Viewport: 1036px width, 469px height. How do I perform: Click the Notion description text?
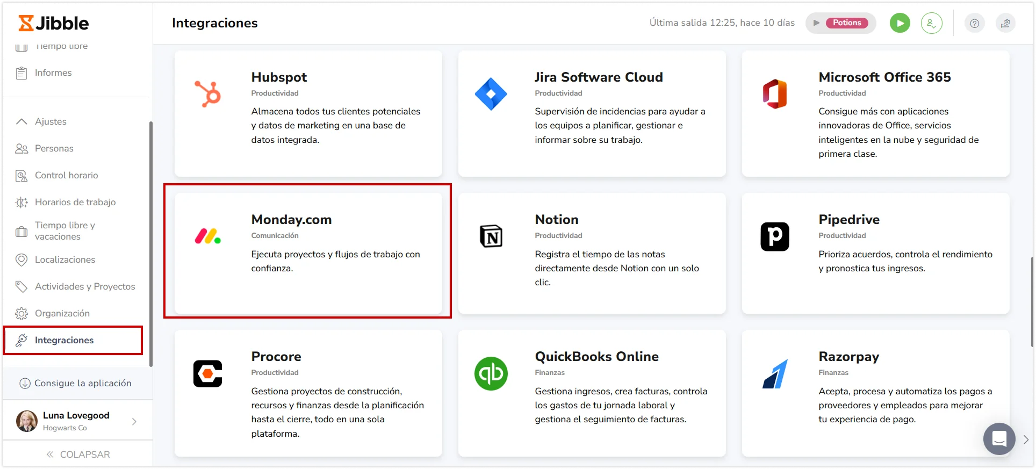617,269
